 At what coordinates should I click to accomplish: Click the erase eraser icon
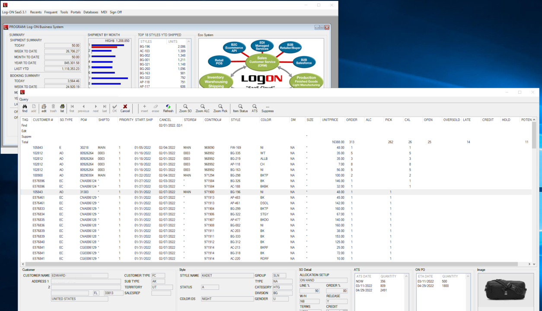tap(156, 106)
